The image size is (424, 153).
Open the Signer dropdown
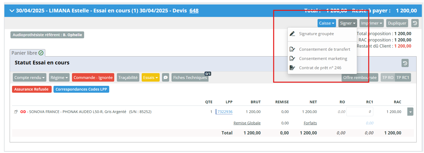(x=348, y=23)
